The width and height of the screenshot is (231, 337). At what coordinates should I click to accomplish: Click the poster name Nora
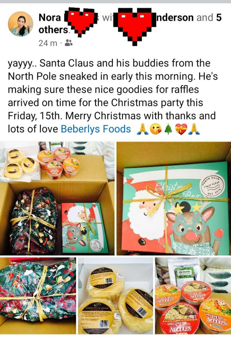50,17
